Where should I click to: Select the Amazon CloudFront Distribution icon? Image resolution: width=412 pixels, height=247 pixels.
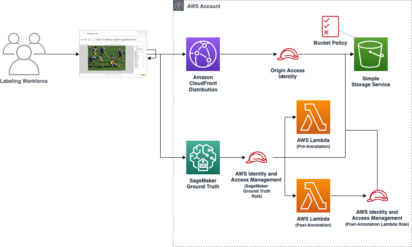pos(203,54)
